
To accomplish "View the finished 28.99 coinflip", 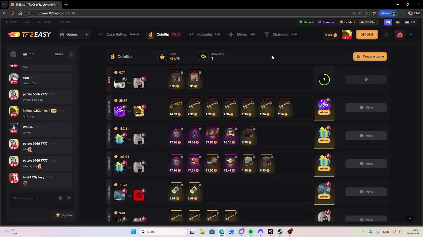I will (x=366, y=108).
